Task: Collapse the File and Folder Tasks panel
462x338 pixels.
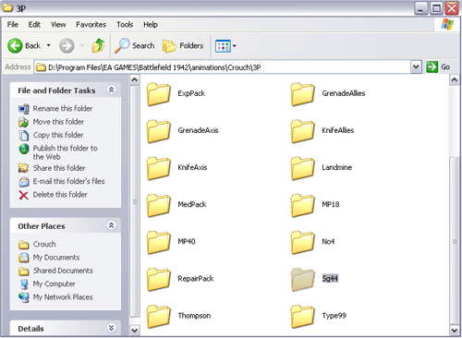Action: click(111, 90)
